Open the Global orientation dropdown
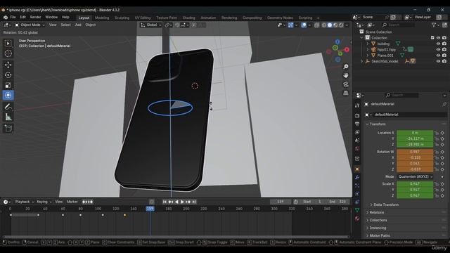This screenshot has width=450, height=253. 151,25
